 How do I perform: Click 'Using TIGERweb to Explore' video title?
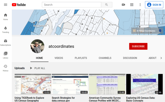coord(29,99)
